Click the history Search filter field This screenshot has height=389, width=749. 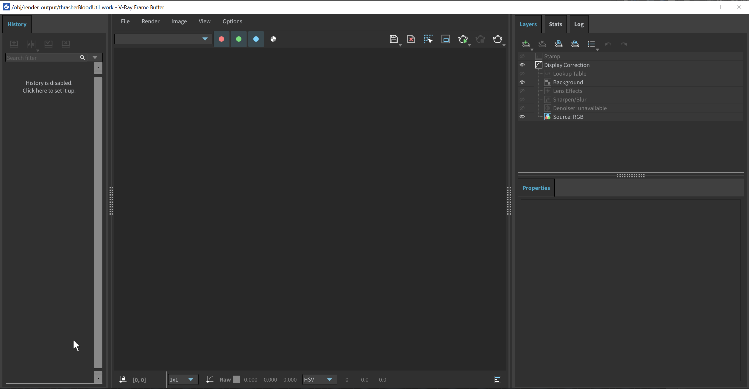42,57
